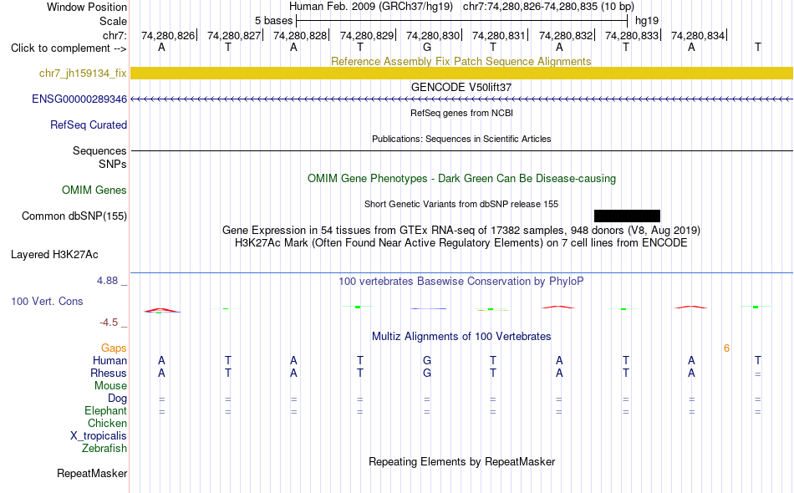Click the position label 74,280,826
Image resolution: width=794 pixels, height=493 pixels.
(x=168, y=35)
